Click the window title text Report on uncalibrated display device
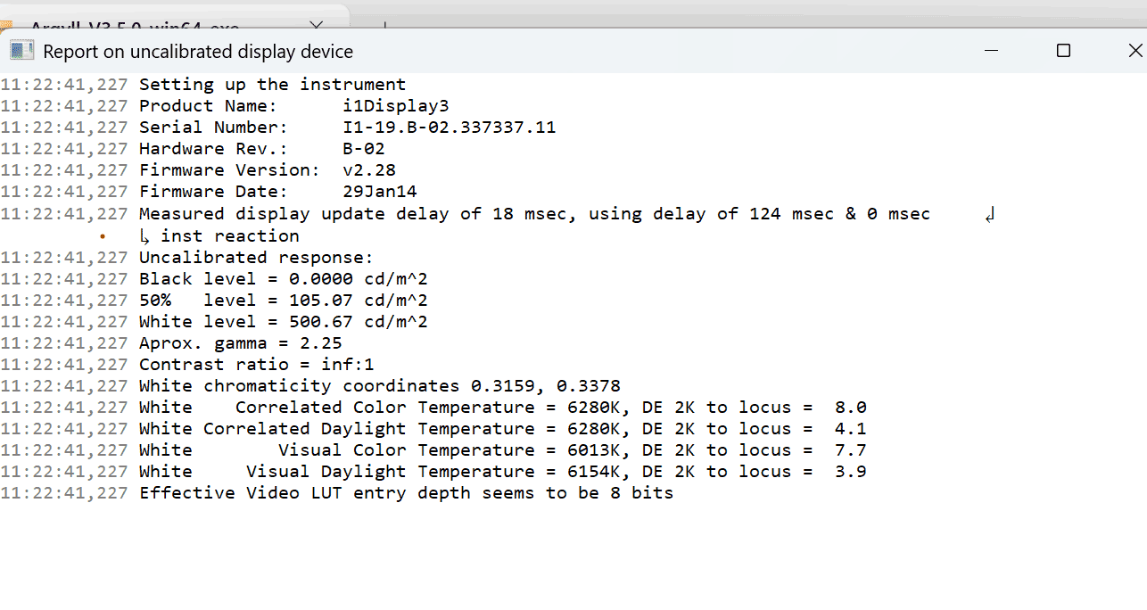Screen dimensions: 1147x610 coord(198,52)
